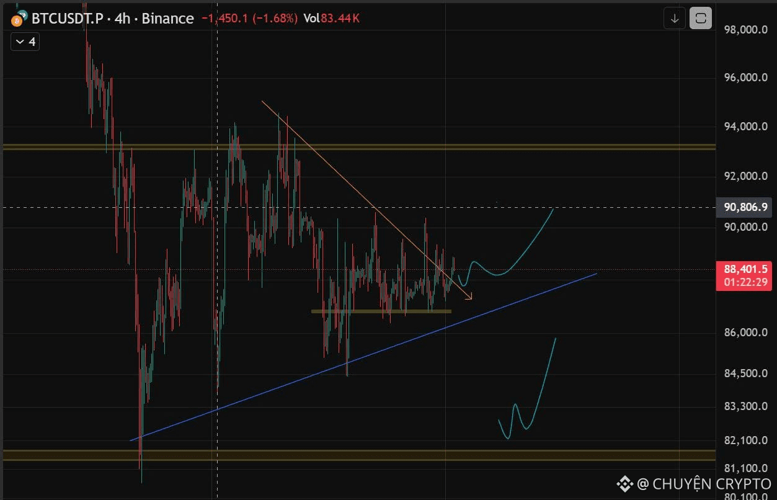
Task: Click the 84,500.0 price axis label
Action: (745, 373)
